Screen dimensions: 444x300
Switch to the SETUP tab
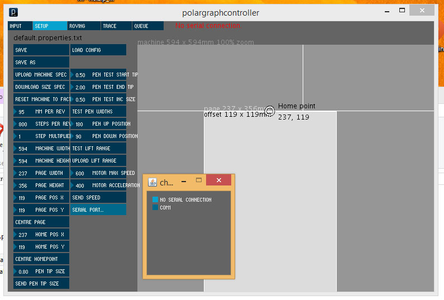tap(50, 26)
